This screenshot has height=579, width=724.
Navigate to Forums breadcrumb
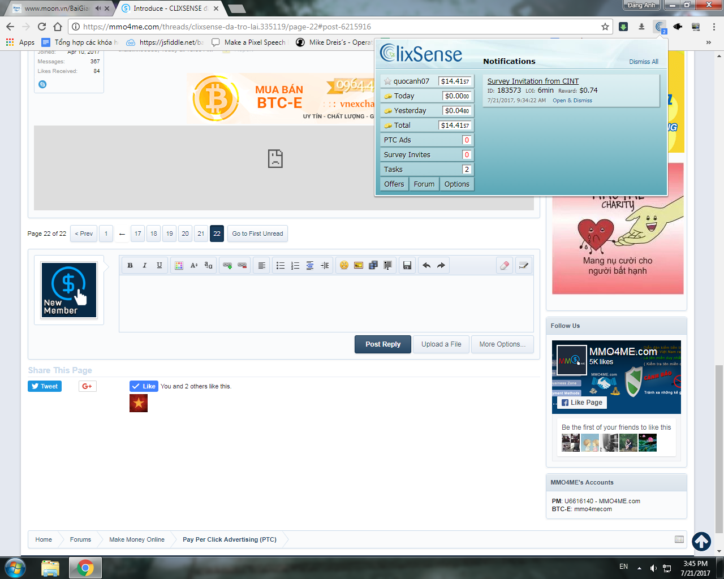point(80,539)
